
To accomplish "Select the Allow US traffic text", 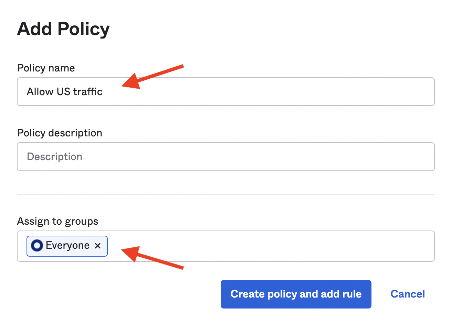I will [65, 91].
